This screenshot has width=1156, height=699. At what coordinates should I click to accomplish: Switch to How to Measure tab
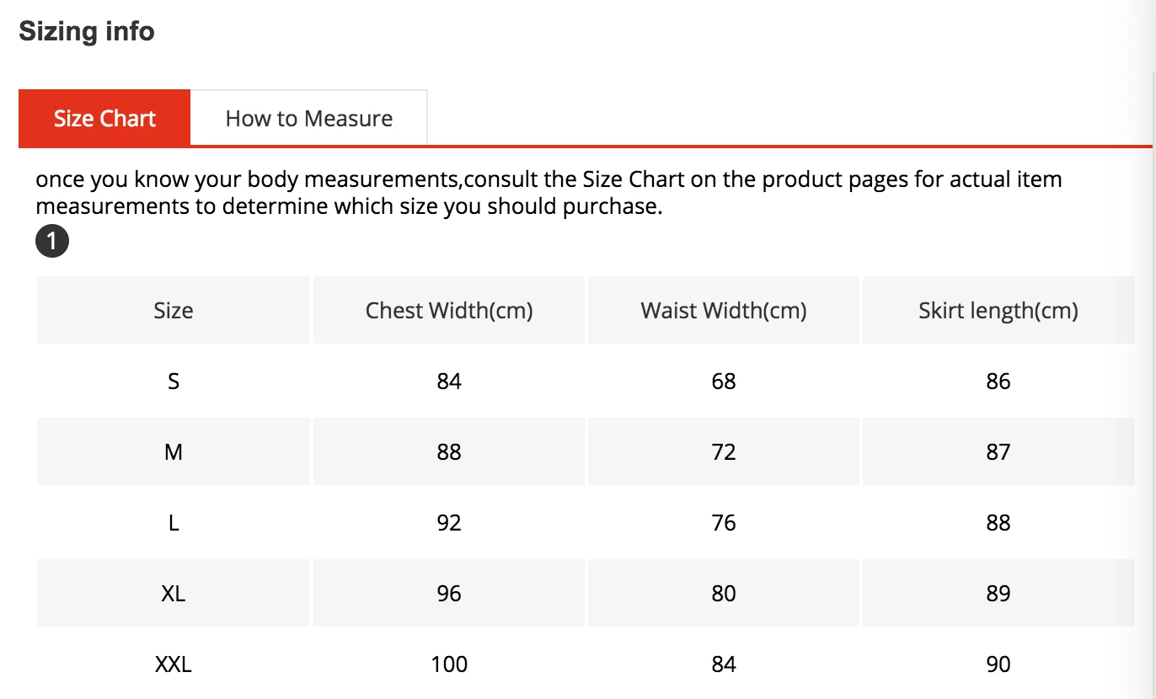[309, 118]
